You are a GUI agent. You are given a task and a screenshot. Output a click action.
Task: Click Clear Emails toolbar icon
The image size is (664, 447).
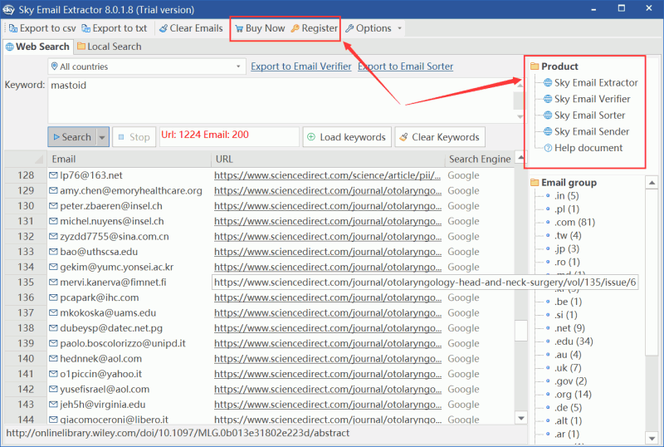(x=164, y=28)
